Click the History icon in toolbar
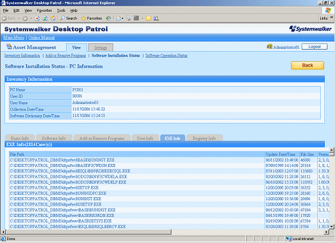The height and width of the screenshot is (243, 335). tap(108, 18)
